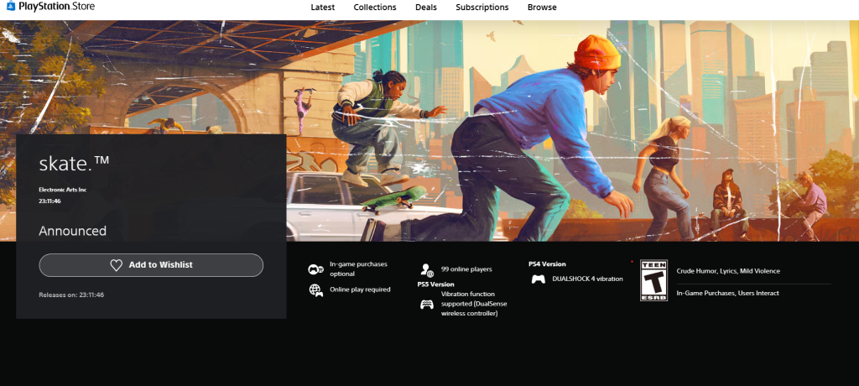Click the skate.™ game title
The width and height of the screenshot is (859, 386).
74,163
